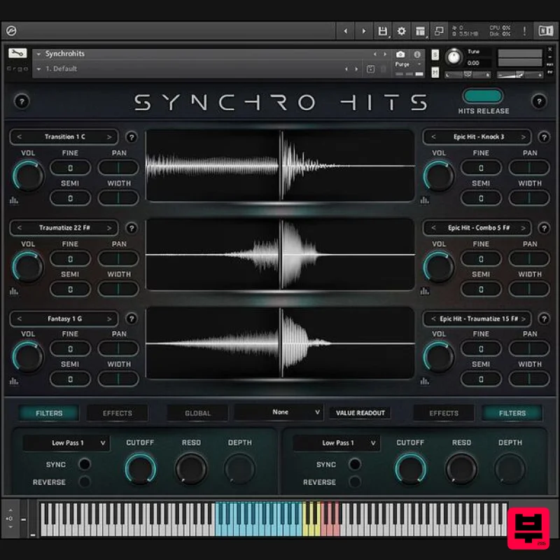The width and height of the screenshot is (560, 560).
Task: Select next sample after Transition 1 C
Action: click(109, 137)
